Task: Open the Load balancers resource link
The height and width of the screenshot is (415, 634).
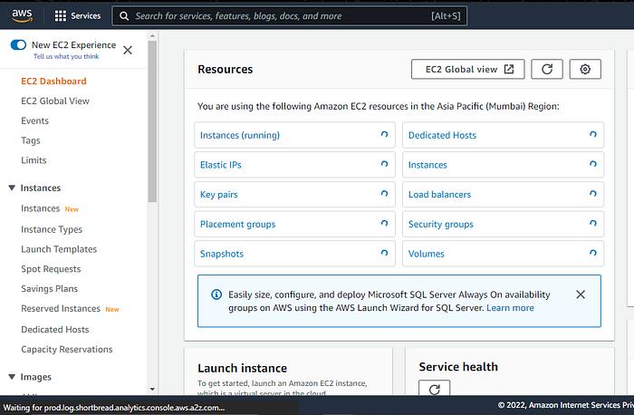Action: pyautogui.click(x=439, y=195)
